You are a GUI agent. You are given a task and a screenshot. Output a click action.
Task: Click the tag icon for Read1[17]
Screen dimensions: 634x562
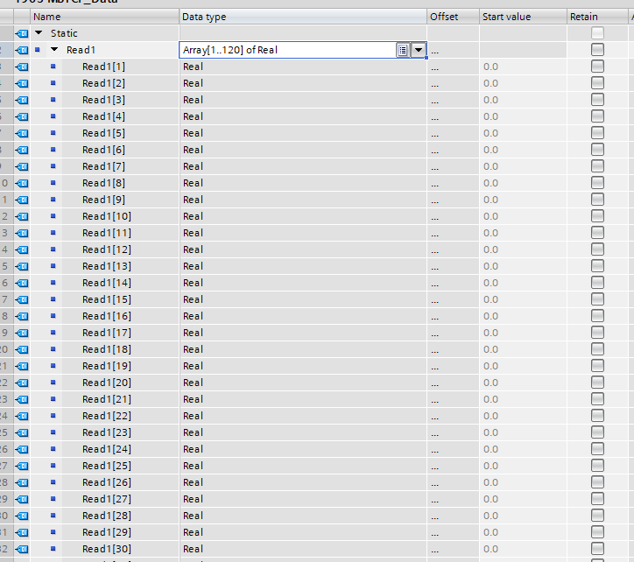click(x=22, y=333)
